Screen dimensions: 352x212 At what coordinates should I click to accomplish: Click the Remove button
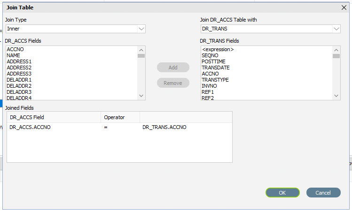[173, 83]
